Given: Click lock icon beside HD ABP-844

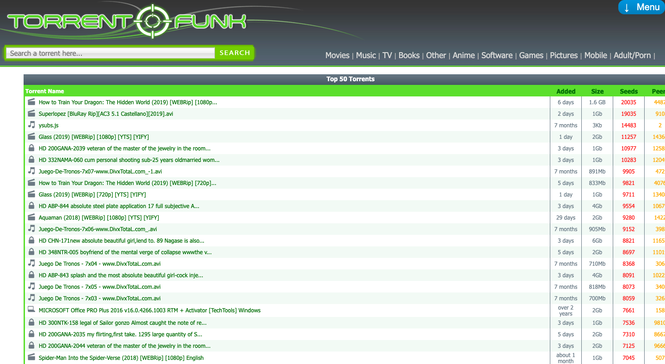Looking at the screenshot, I should [x=31, y=206].
